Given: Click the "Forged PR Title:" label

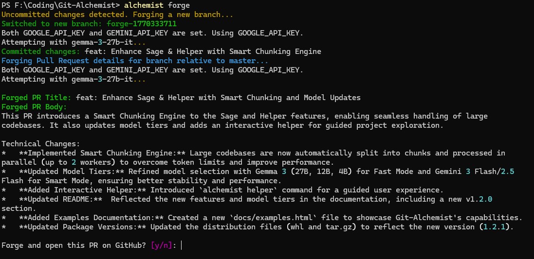Looking at the screenshot, I should click(37, 98).
